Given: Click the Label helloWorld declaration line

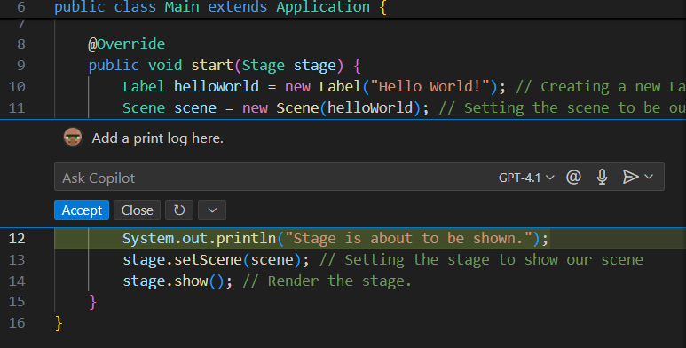Looking at the screenshot, I should click(313, 86).
